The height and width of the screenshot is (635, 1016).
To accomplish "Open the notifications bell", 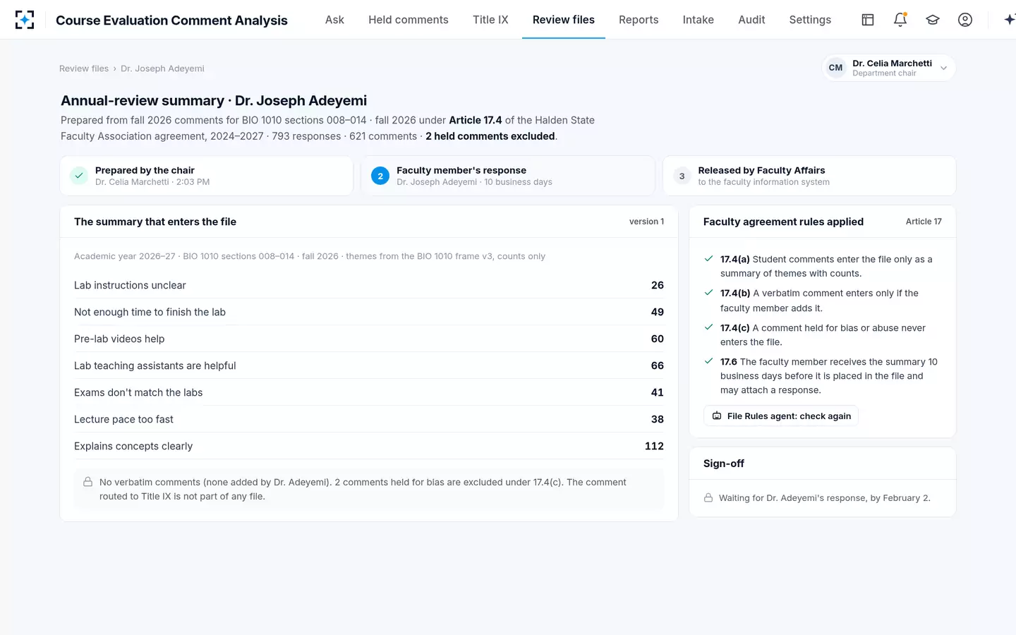I will tap(900, 20).
